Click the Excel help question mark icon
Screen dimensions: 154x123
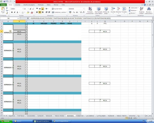coord(145,5)
